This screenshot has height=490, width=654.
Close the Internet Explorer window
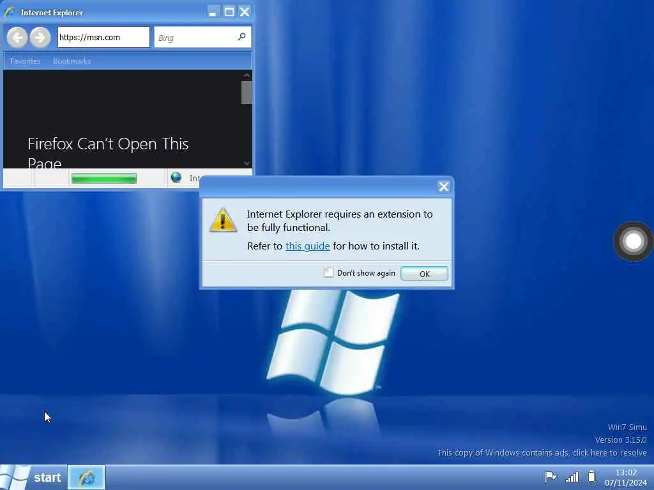point(245,12)
